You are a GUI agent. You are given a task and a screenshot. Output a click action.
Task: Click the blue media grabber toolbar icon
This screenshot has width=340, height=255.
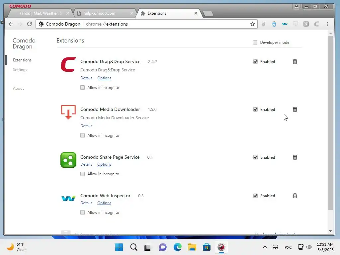click(x=274, y=24)
